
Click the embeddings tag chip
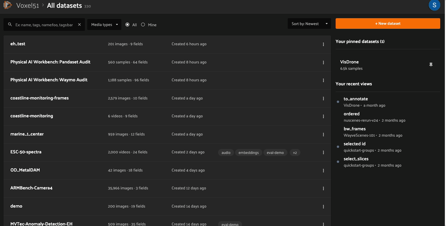(248, 153)
